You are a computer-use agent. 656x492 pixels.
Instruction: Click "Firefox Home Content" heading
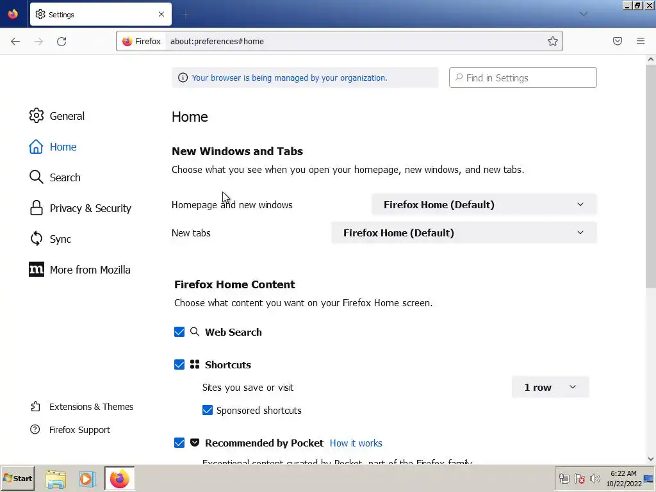point(234,284)
